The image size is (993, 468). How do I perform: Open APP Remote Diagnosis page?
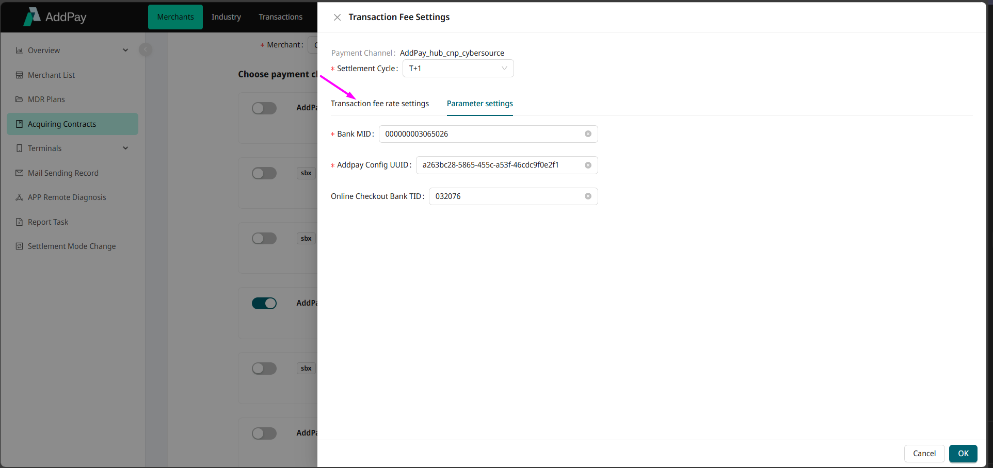tap(67, 197)
